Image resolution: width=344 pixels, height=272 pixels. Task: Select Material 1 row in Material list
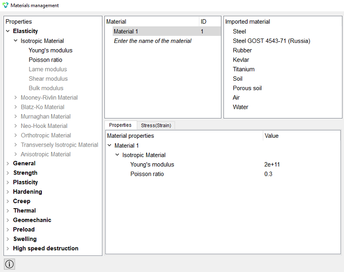[x=167, y=31]
